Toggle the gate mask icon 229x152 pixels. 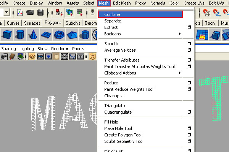click(x=56, y=57)
